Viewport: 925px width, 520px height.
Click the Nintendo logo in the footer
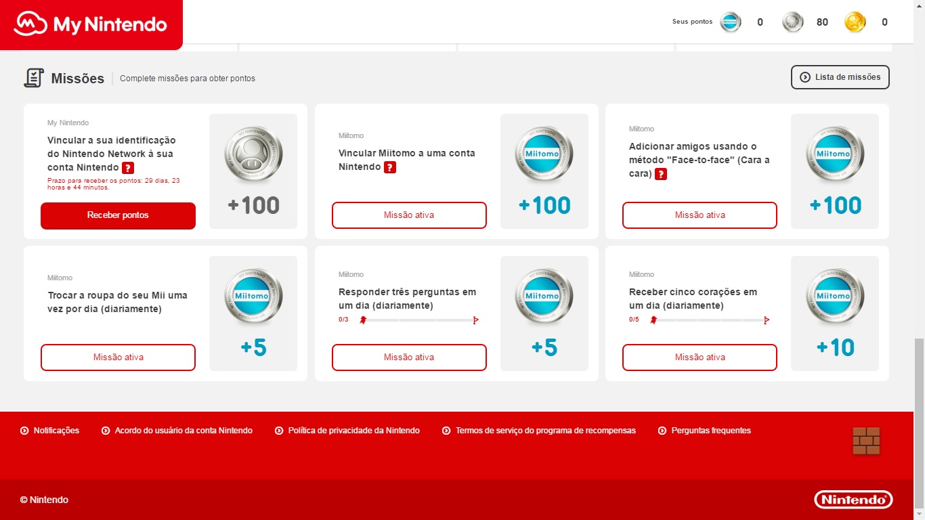click(x=853, y=499)
